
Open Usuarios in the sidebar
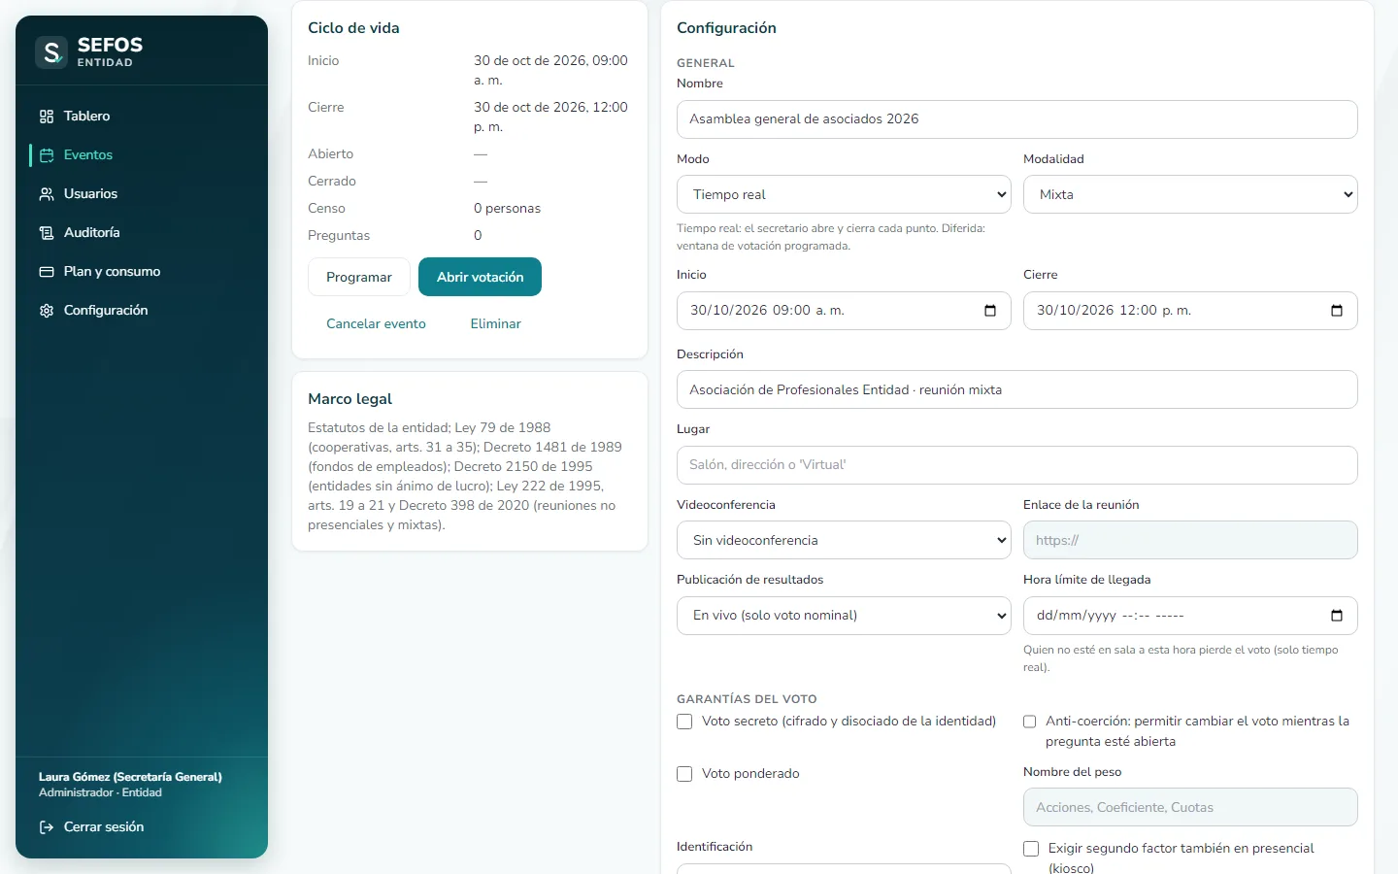pyautogui.click(x=142, y=194)
